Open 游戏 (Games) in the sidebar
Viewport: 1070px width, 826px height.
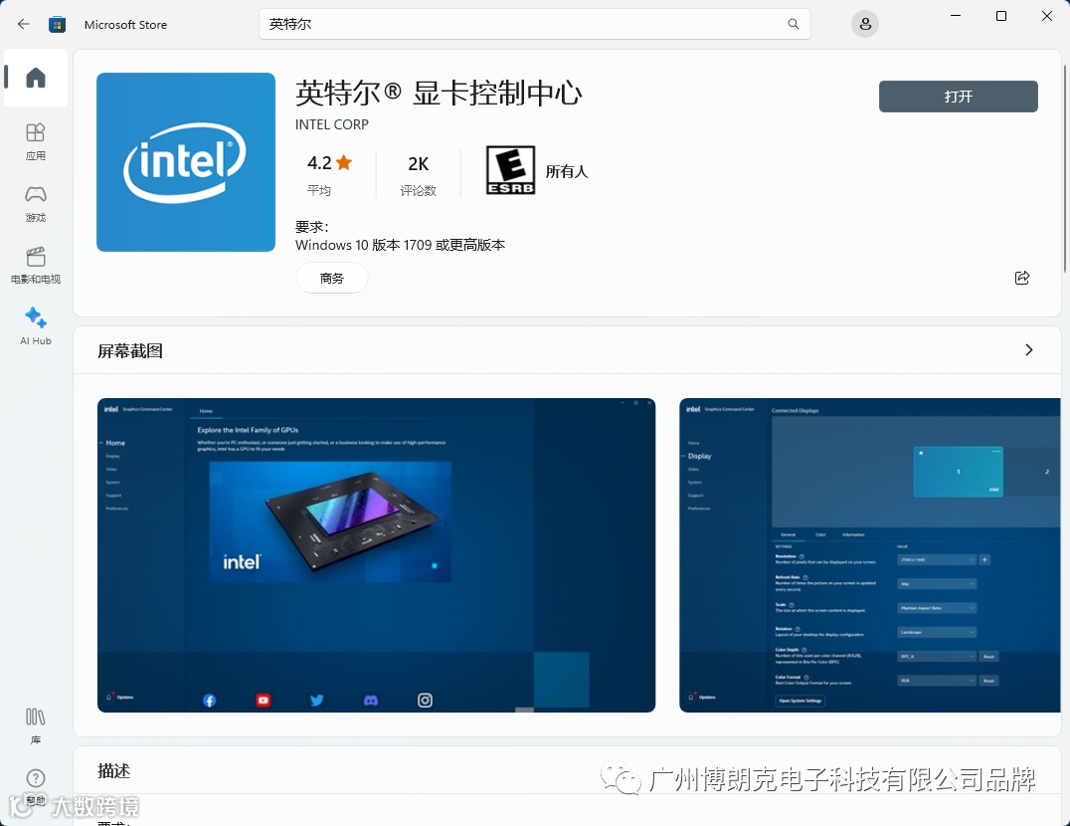(x=36, y=203)
